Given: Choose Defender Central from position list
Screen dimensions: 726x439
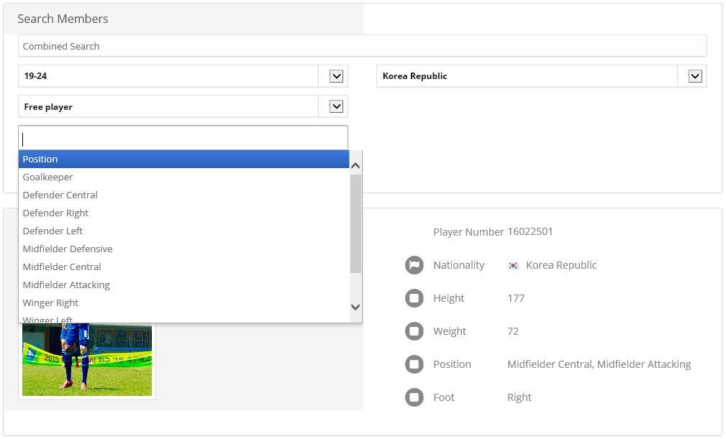Looking at the screenshot, I should pos(183,195).
